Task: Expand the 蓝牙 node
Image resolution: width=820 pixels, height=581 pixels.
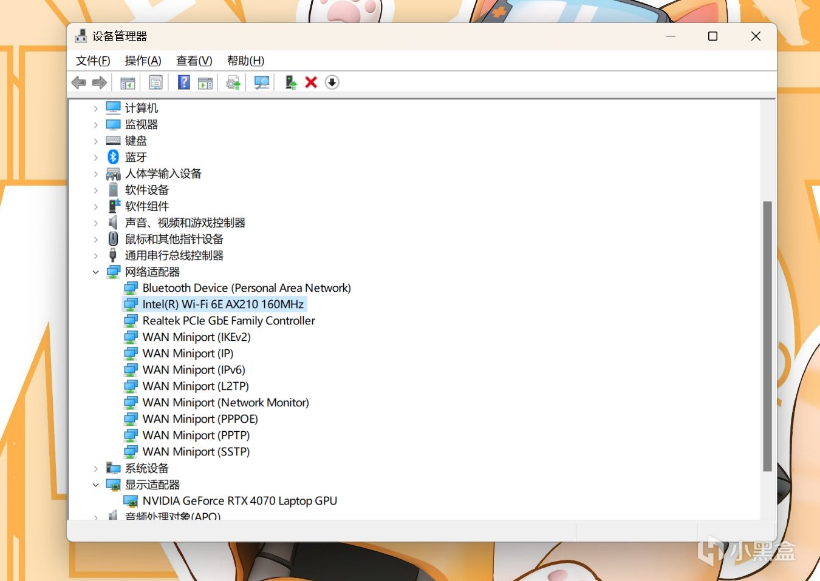Action: click(95, 158)
